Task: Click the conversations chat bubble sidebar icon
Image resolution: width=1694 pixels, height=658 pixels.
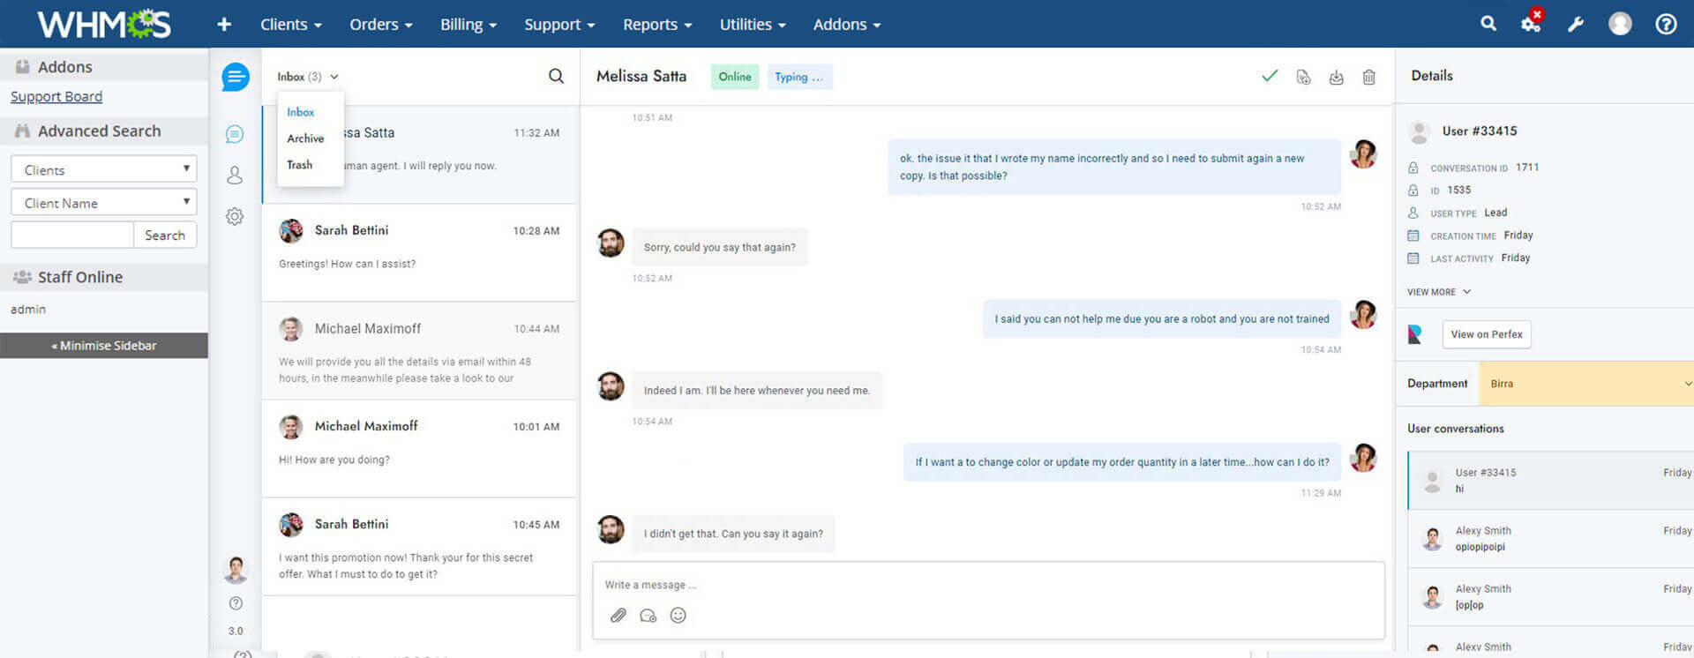Action: point(234,134)
